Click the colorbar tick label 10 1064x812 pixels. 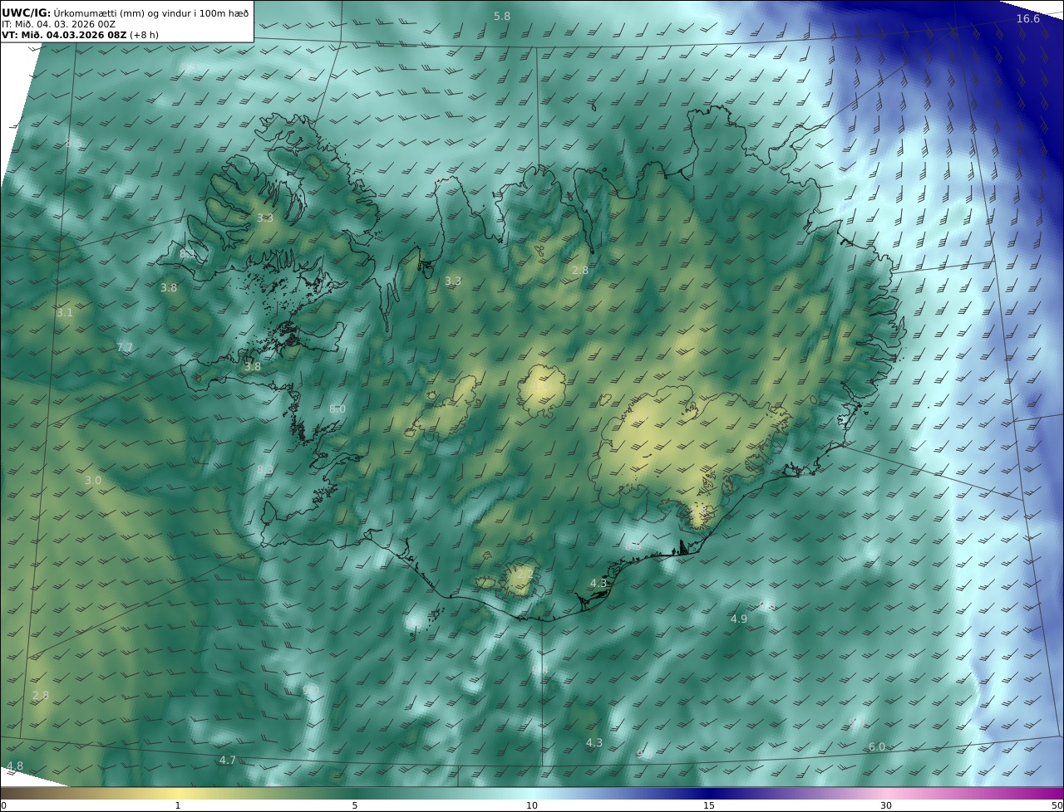click(532, 805)
